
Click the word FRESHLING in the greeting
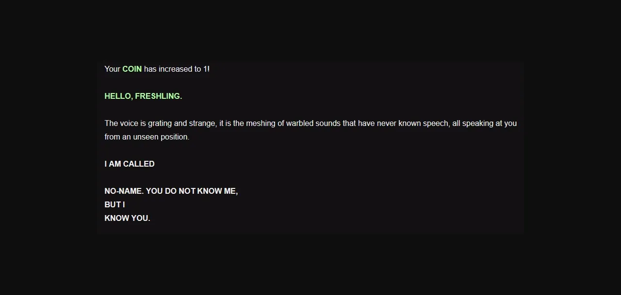tap(158, 96)
